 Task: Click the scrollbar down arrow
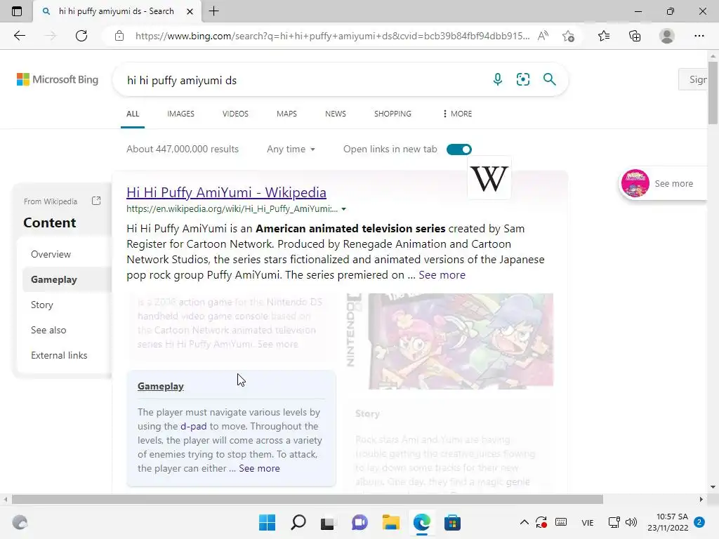tap(713, 487)
